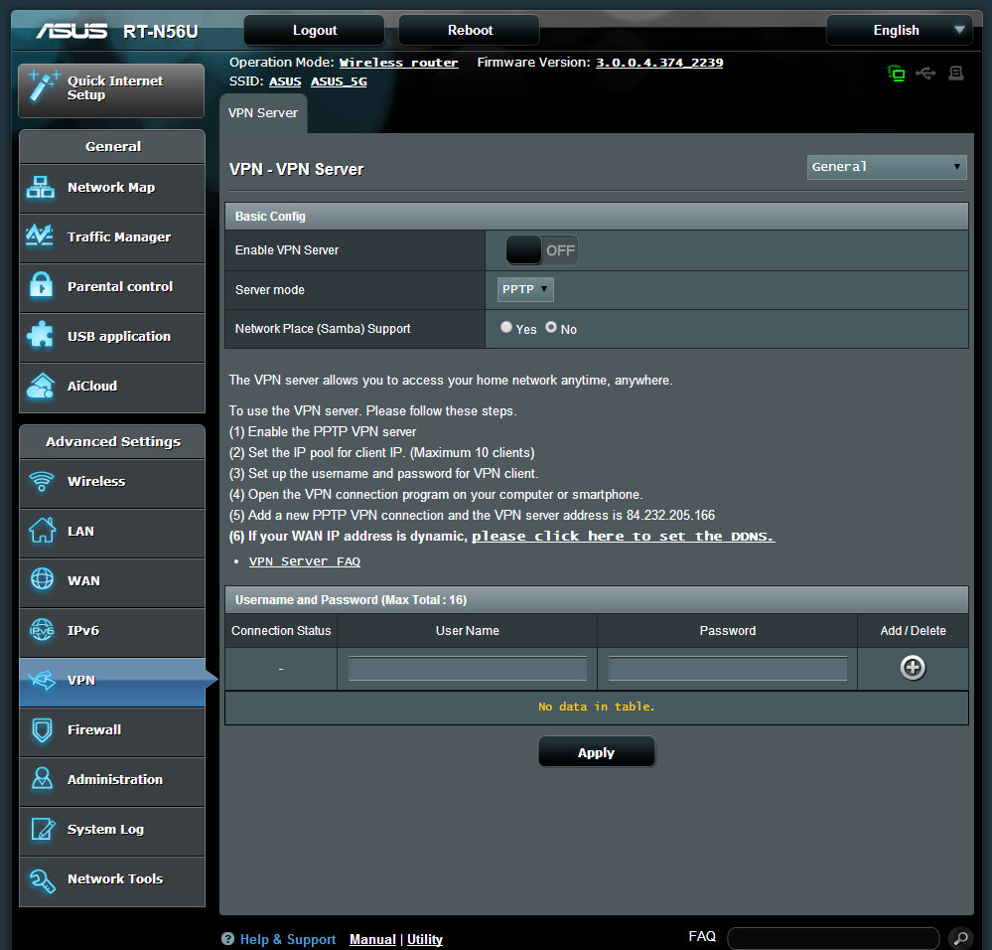The height and width of the screenshot is (950, 992).
Task: Click the printer status icon in header
Action: tap(955, 74)
